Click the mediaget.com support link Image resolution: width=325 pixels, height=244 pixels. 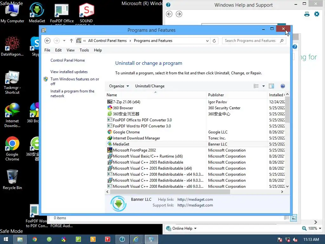pos(195,206)
